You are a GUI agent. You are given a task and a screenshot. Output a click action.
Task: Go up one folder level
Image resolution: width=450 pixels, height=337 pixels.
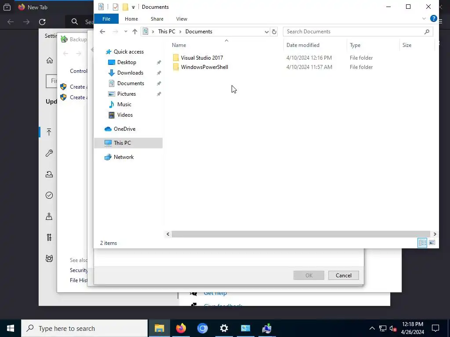(x=134, y=32)
